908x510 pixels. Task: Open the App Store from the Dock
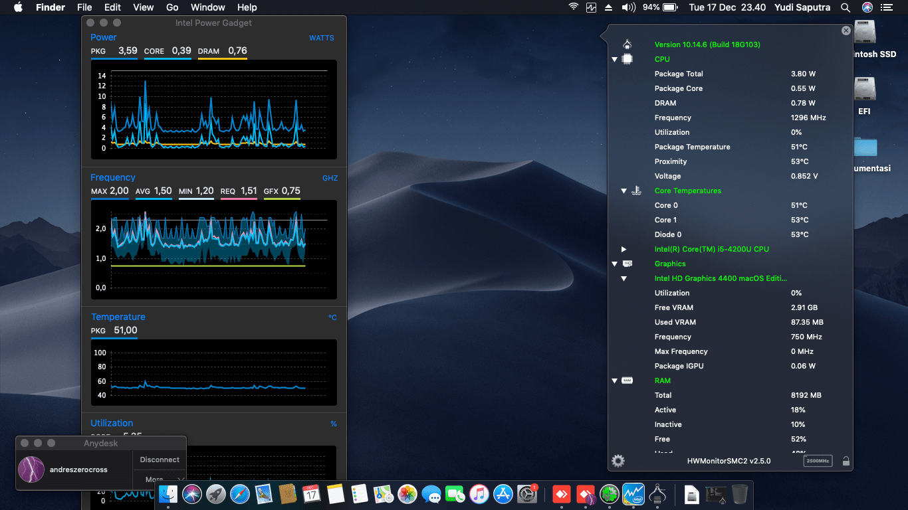tap(502, 494)
